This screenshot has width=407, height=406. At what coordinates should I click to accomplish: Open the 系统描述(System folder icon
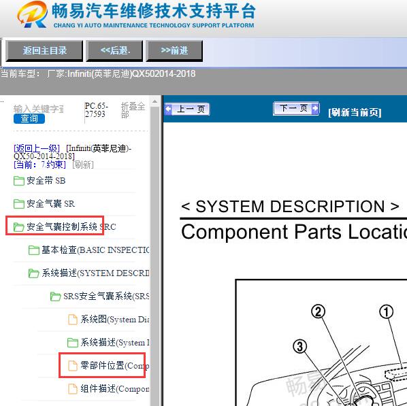73,343
